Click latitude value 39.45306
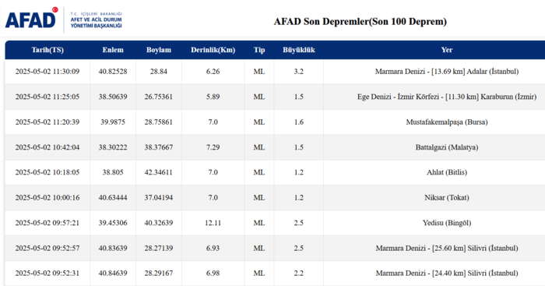 tap(113, 223)
